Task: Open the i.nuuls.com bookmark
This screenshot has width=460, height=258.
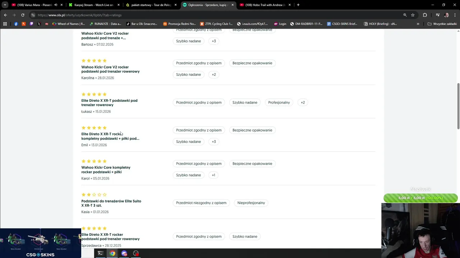Action: coord(252,24)
